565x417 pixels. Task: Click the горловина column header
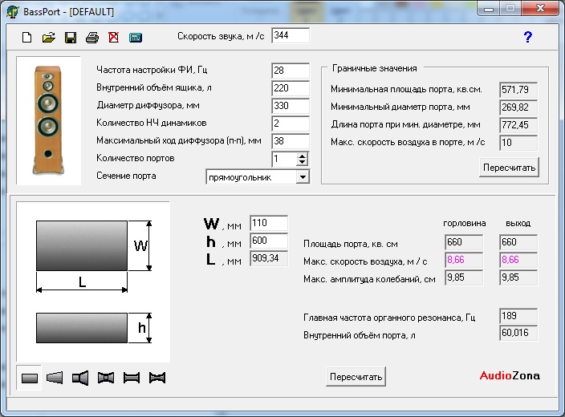[x=464, y=223]
